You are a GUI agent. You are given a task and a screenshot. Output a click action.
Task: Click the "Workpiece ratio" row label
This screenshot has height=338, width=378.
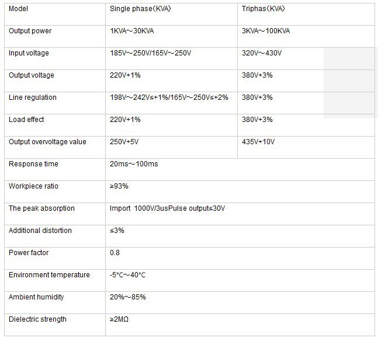pos(33,186)
